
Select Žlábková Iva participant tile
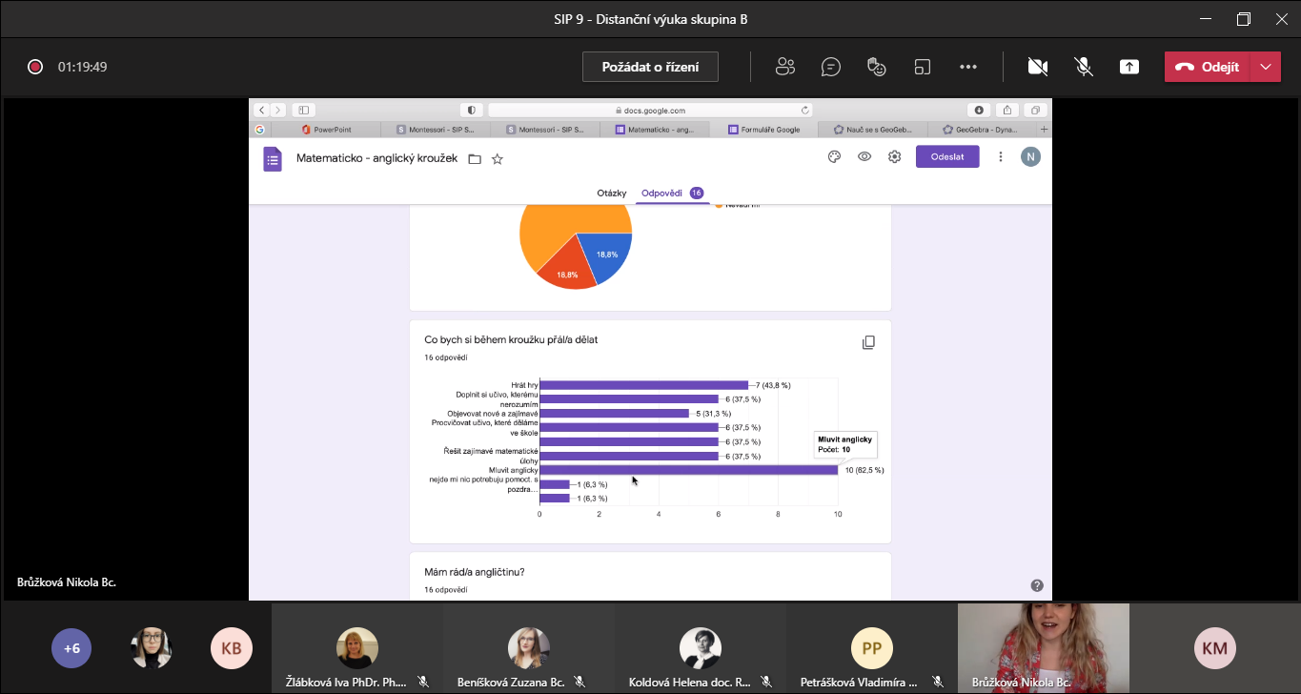coord(357,648)
